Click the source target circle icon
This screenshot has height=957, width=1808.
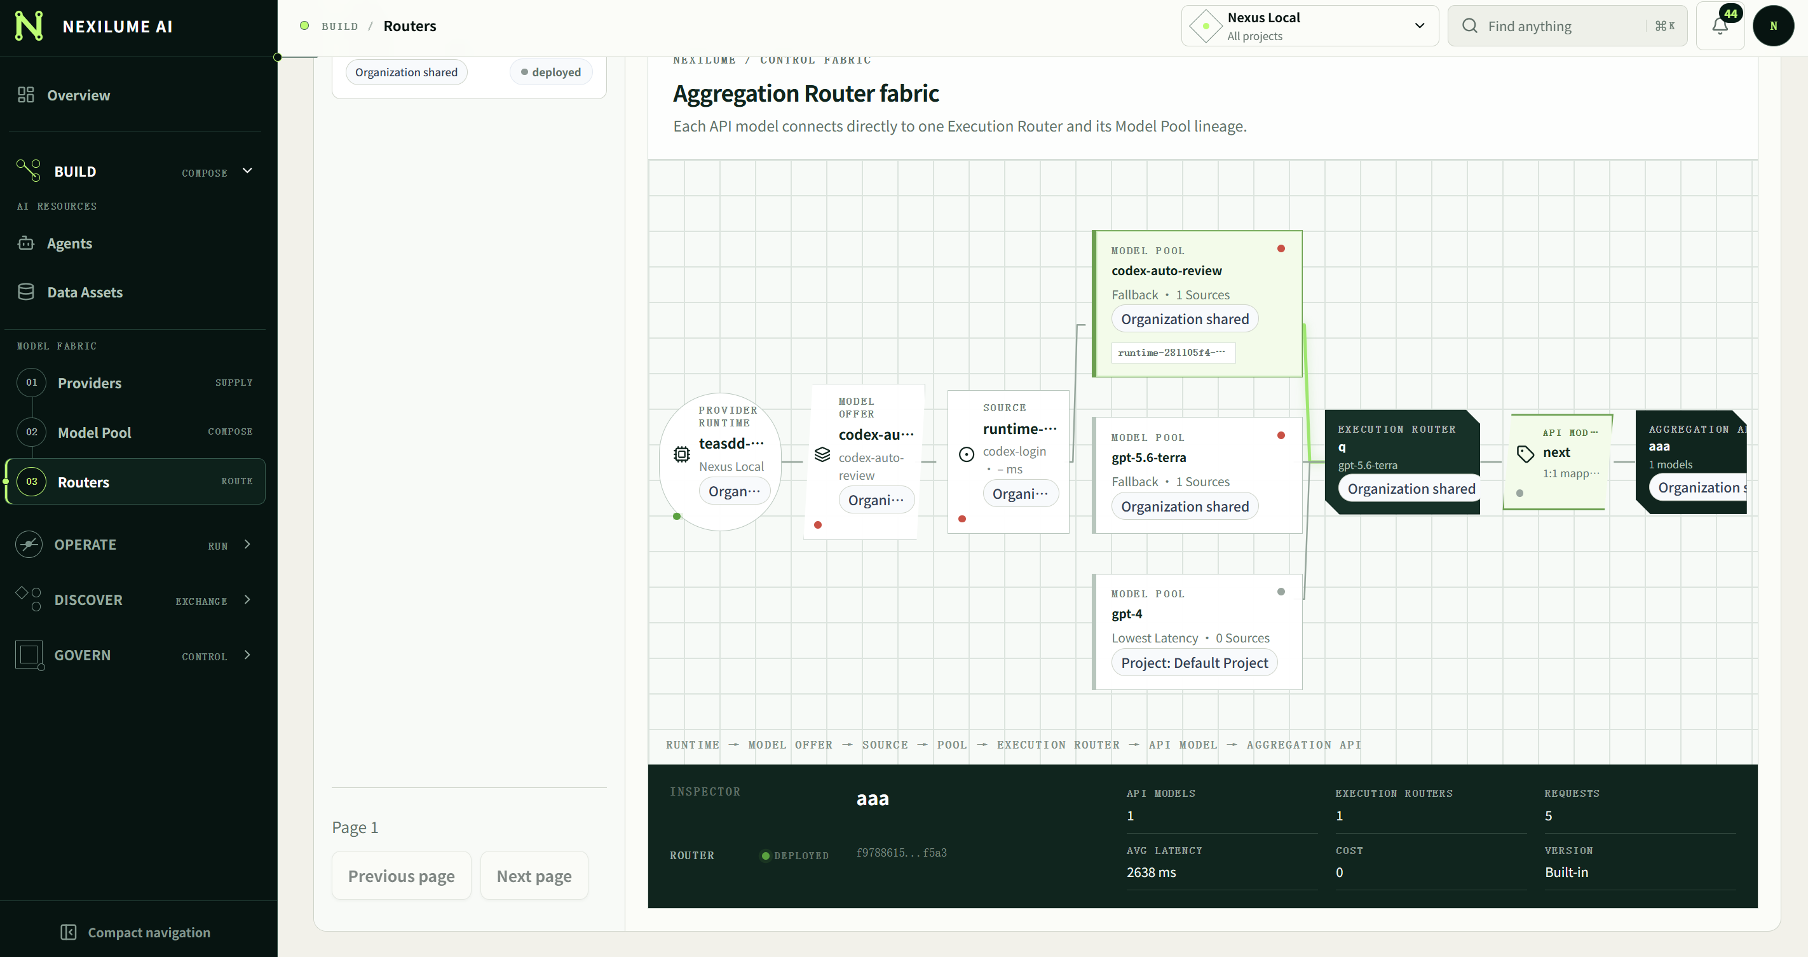[967, 454]
